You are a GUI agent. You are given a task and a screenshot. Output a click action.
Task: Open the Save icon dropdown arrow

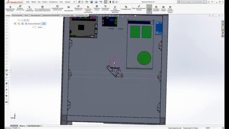pos(94,2)
